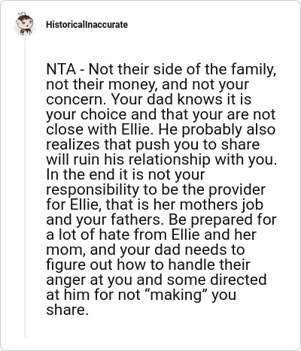Click the text "not their money, and not your"
Image resolution: width=301 pixels, height=351 pixels.
[x=147, y=85]
